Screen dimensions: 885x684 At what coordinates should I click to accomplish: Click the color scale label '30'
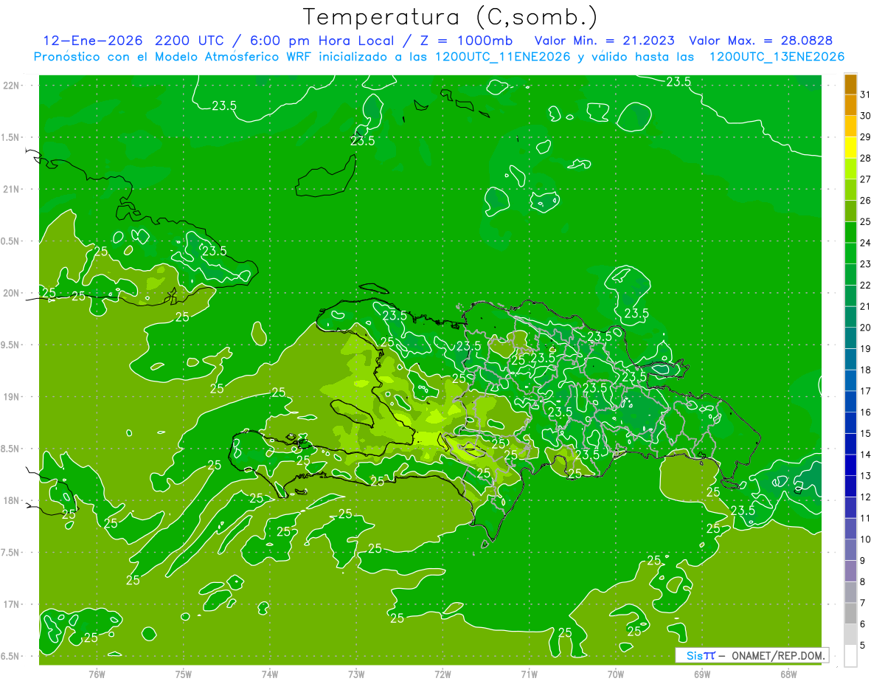point(865,116)
